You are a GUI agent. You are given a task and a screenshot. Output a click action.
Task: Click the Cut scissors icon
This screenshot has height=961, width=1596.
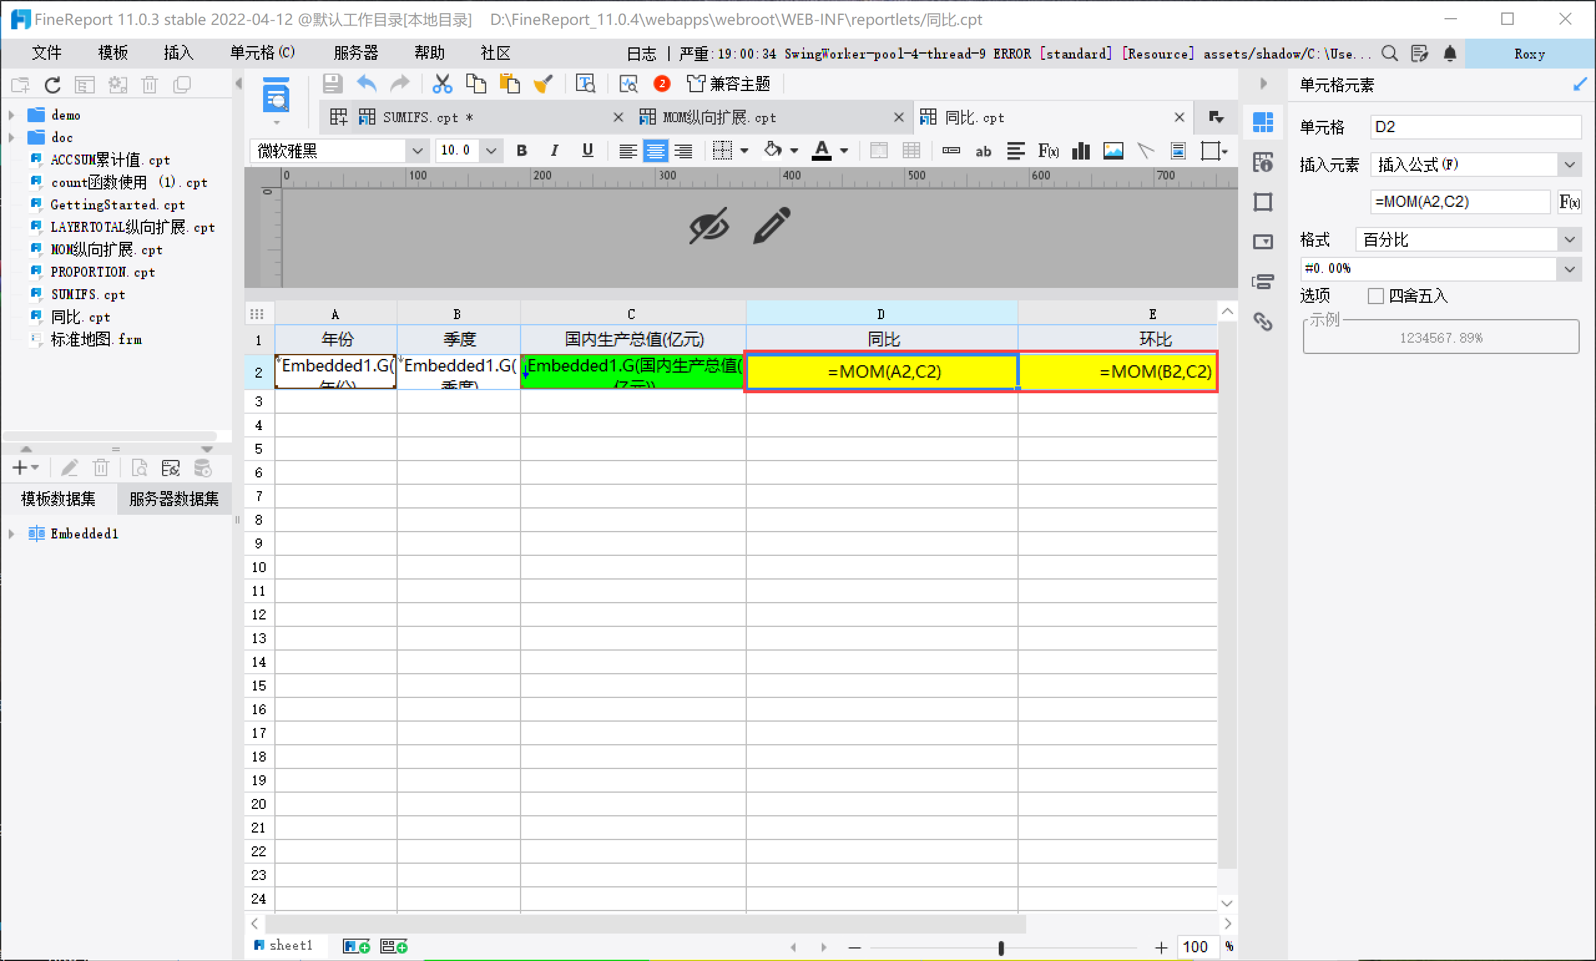pos(442,84)
